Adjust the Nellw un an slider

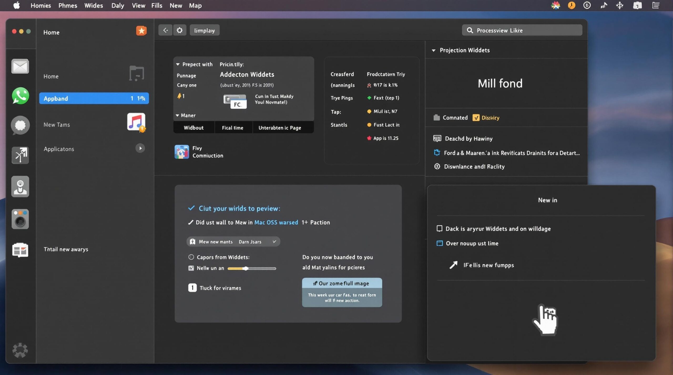click(x=252, y=268)
